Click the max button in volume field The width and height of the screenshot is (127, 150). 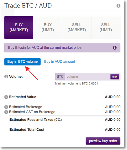115,77
